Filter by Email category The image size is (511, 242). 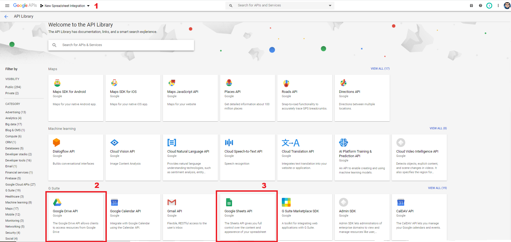(x=11, y=166)
